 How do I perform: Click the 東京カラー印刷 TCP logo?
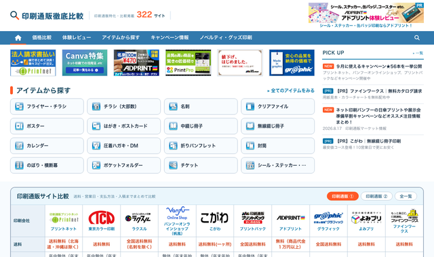point(102,218)
